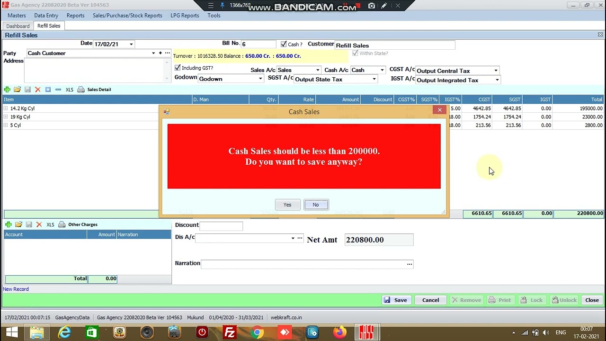Click Yes to save anyway
This screenshot has height=341, width=606.
pos(287,205)
